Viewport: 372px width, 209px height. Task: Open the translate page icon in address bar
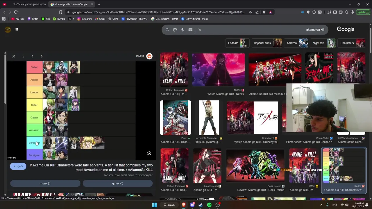click(x=251, y=12)
